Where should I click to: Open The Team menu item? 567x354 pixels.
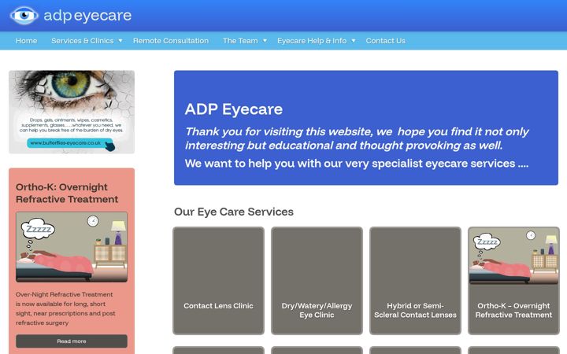point(240,41)
